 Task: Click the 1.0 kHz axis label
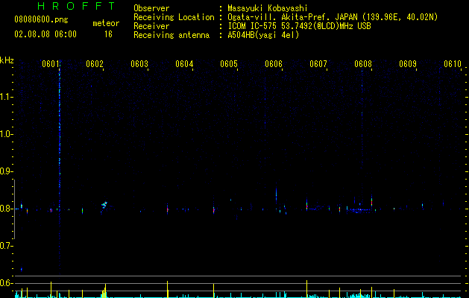6,134
